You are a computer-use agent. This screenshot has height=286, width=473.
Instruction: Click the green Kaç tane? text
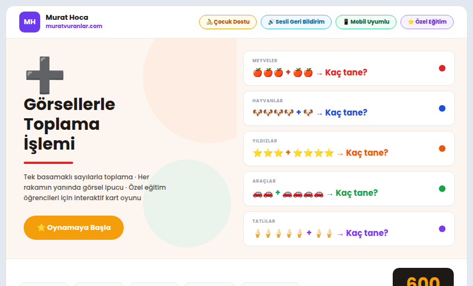356,193
